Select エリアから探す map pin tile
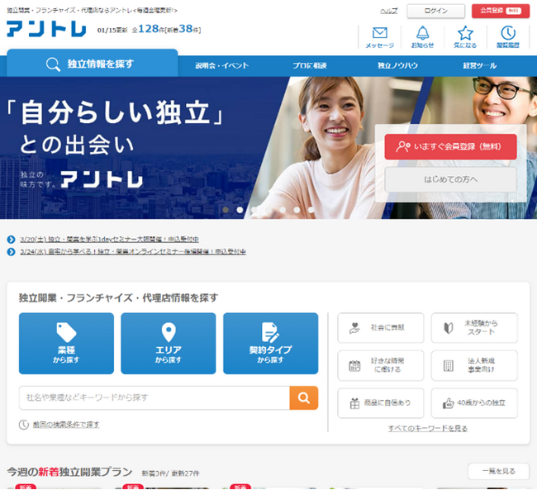 point(168,343)
